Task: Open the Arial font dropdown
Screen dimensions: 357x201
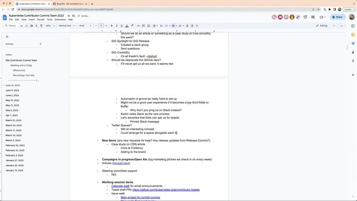Action: pos(85,26)
